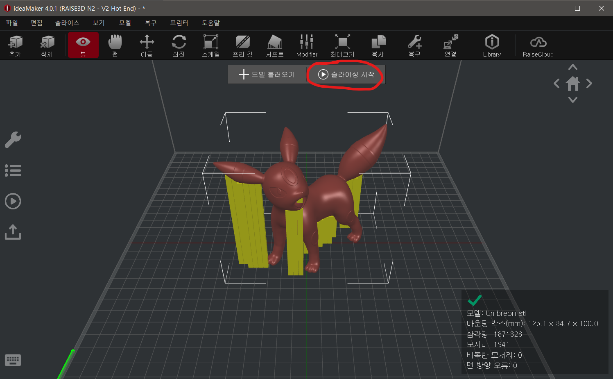The height and width of the screenshot is (379, 613).
Task: Open the 프리 컷 (Free Cut) tool
Action: pos(243,45)
